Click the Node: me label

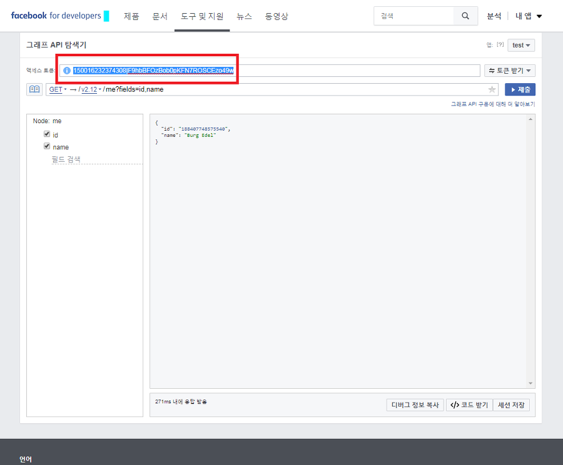47,121
